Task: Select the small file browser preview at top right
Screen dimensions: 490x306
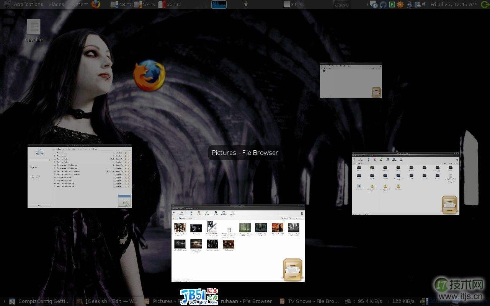Action: (x=351, y=80)
